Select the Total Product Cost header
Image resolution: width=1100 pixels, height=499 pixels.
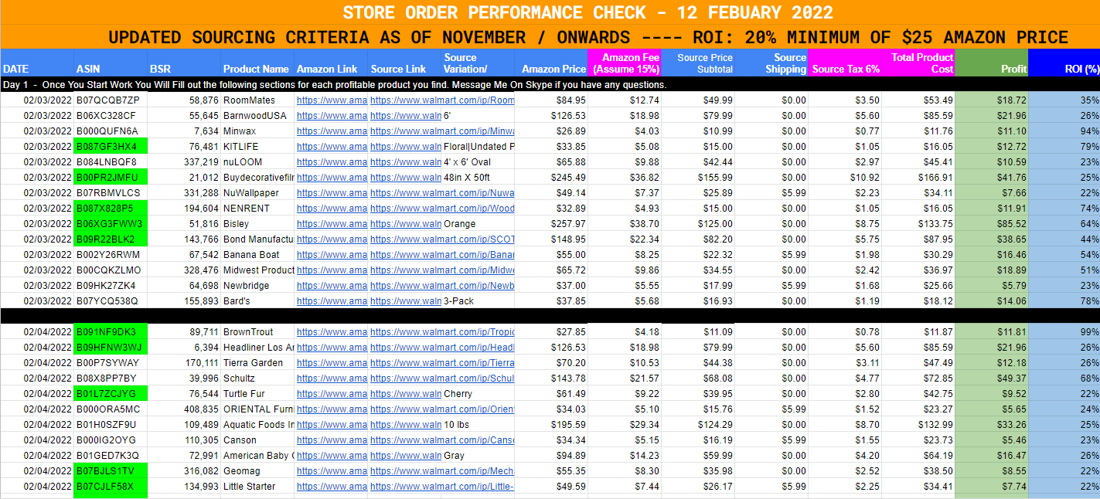(918, 63)
